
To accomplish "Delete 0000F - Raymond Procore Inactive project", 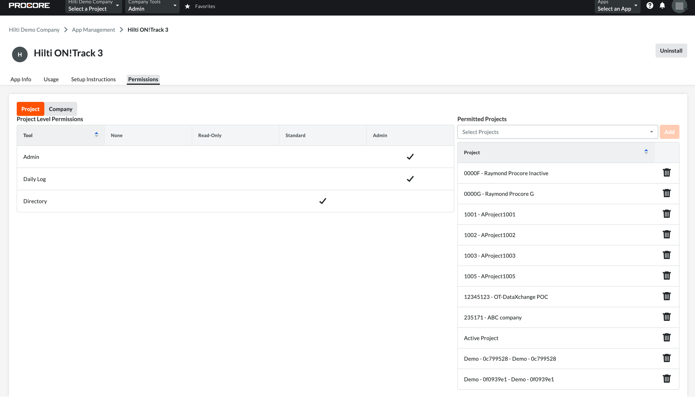I will [x=667, y=173].
